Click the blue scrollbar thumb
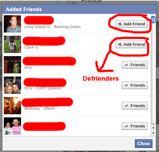 tap(153, 19)
